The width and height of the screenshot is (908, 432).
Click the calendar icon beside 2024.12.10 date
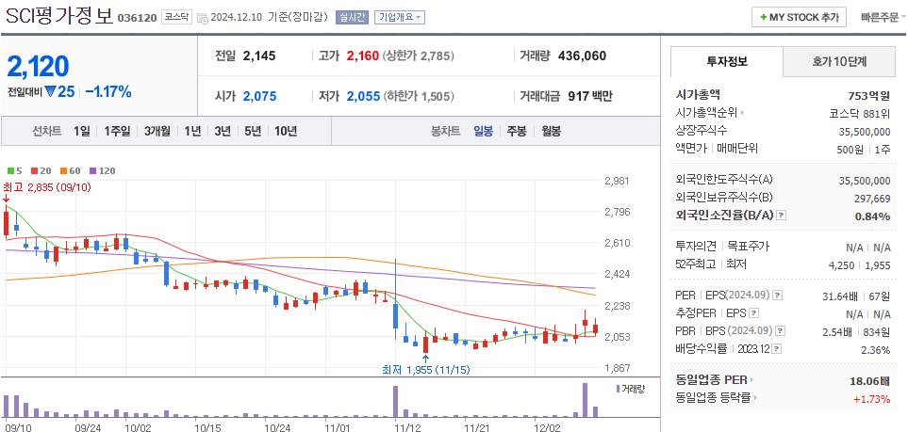tap(202, 18)
